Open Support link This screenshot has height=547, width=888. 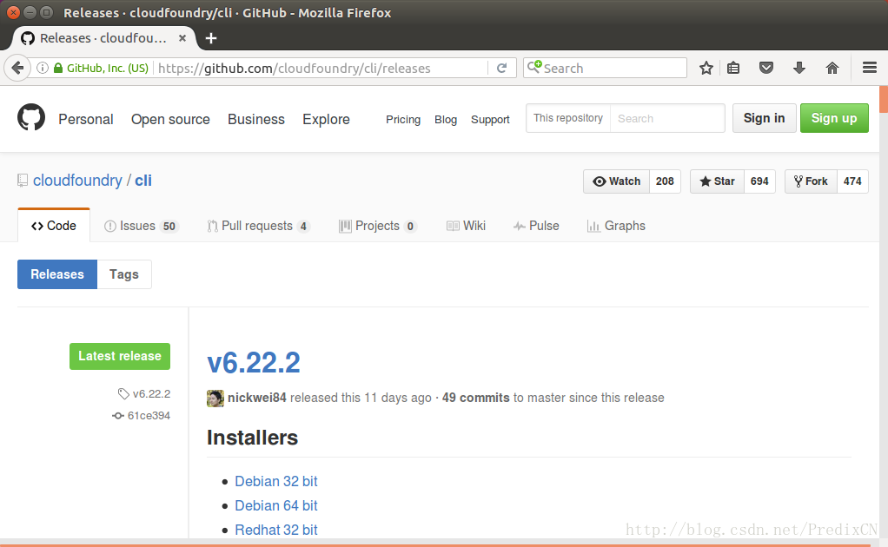(490, 119)
